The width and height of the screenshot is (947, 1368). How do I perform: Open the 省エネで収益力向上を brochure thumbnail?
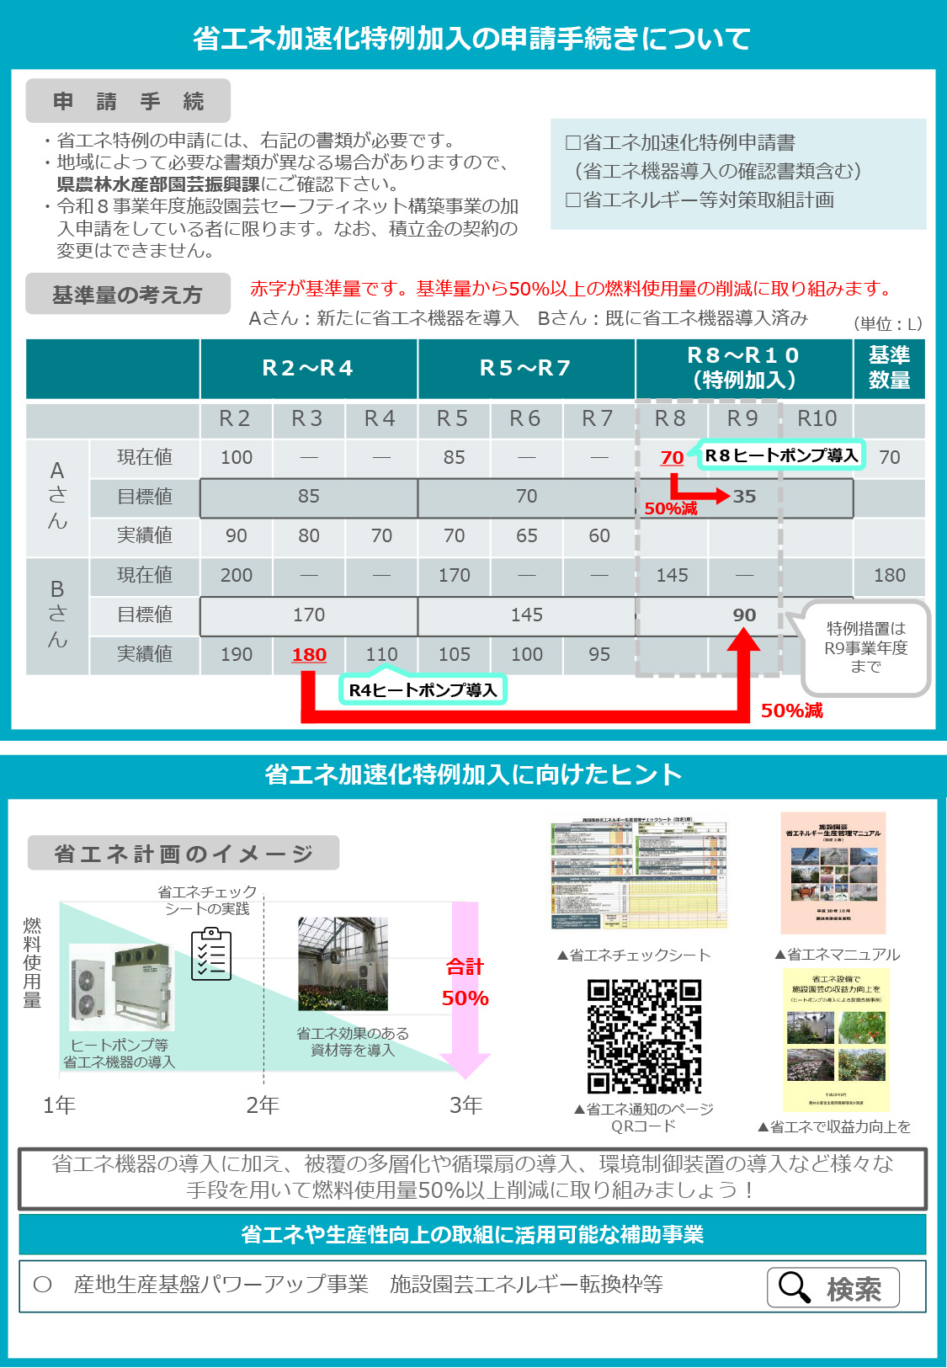(836, 1041)
